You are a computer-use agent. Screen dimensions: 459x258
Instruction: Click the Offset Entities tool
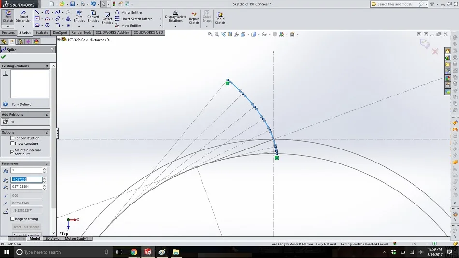pos(107,18)
